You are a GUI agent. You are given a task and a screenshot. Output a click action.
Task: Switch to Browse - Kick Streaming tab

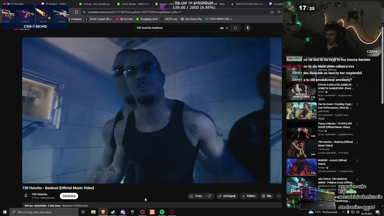[x=94, y=4]
